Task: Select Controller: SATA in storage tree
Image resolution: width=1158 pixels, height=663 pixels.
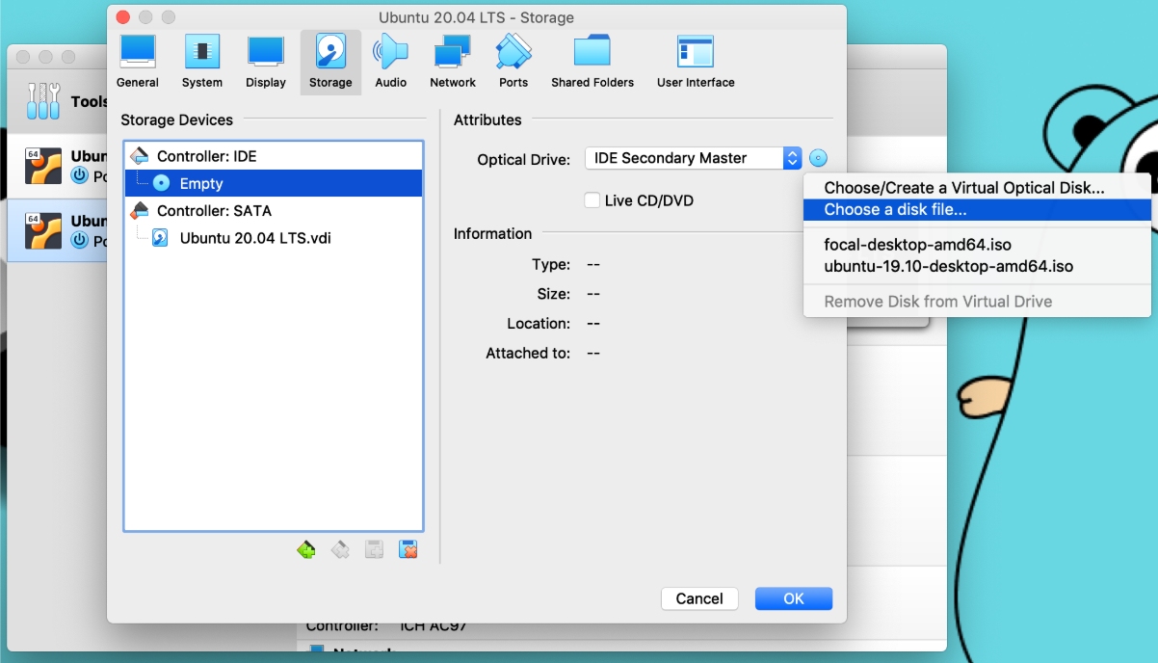Action: click(274, 210)
